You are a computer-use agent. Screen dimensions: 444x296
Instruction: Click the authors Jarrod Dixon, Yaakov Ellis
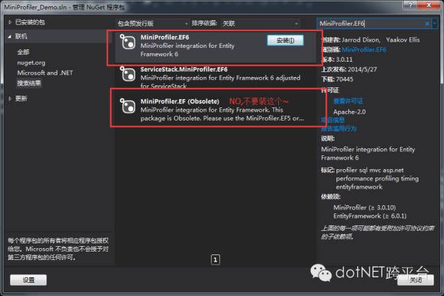point(381,40)
